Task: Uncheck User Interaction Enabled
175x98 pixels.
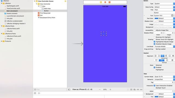Action: [154, 85]
